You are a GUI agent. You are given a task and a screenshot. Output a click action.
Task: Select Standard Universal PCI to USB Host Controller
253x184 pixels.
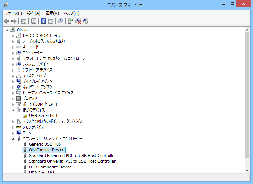coord(72,161)
